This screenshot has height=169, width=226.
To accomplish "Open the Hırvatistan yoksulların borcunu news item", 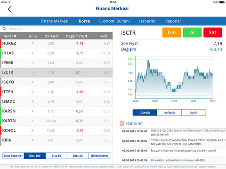I will pos(173,160).
